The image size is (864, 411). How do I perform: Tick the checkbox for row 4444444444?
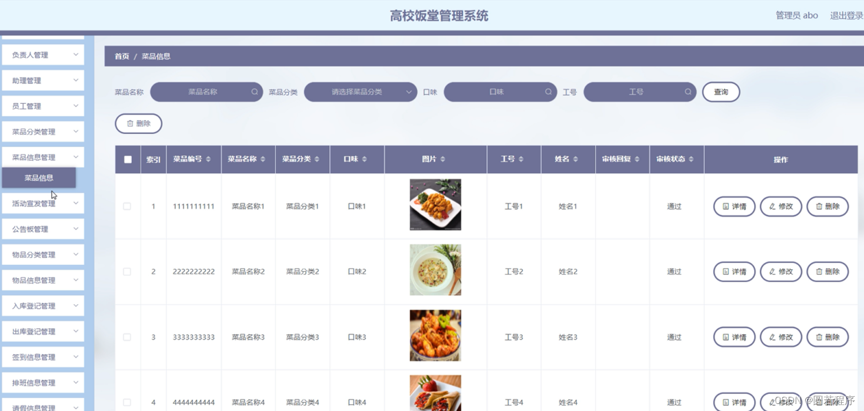[x=127, y=402]
